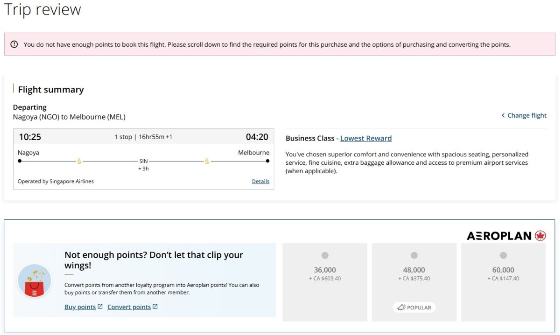Click the '+ CA $603.40' price text
This screenshot has width=560, height=335.
[325, 279]
